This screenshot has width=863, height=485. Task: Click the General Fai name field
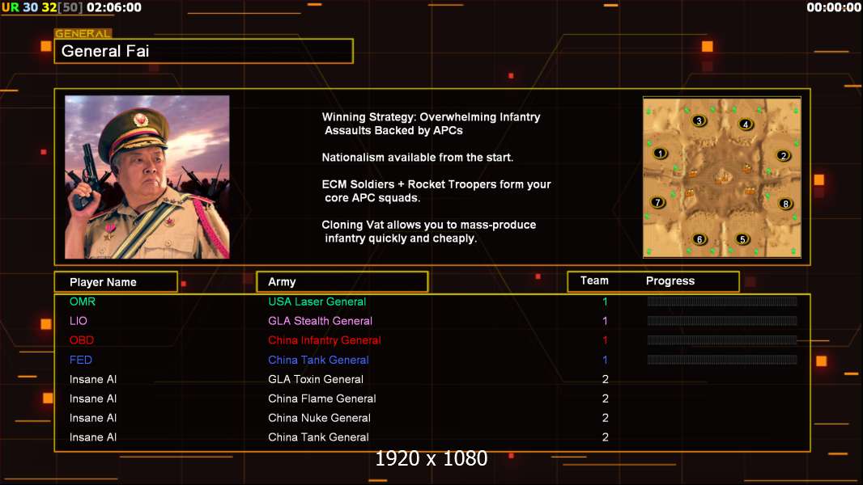click(x=204, y=51)
